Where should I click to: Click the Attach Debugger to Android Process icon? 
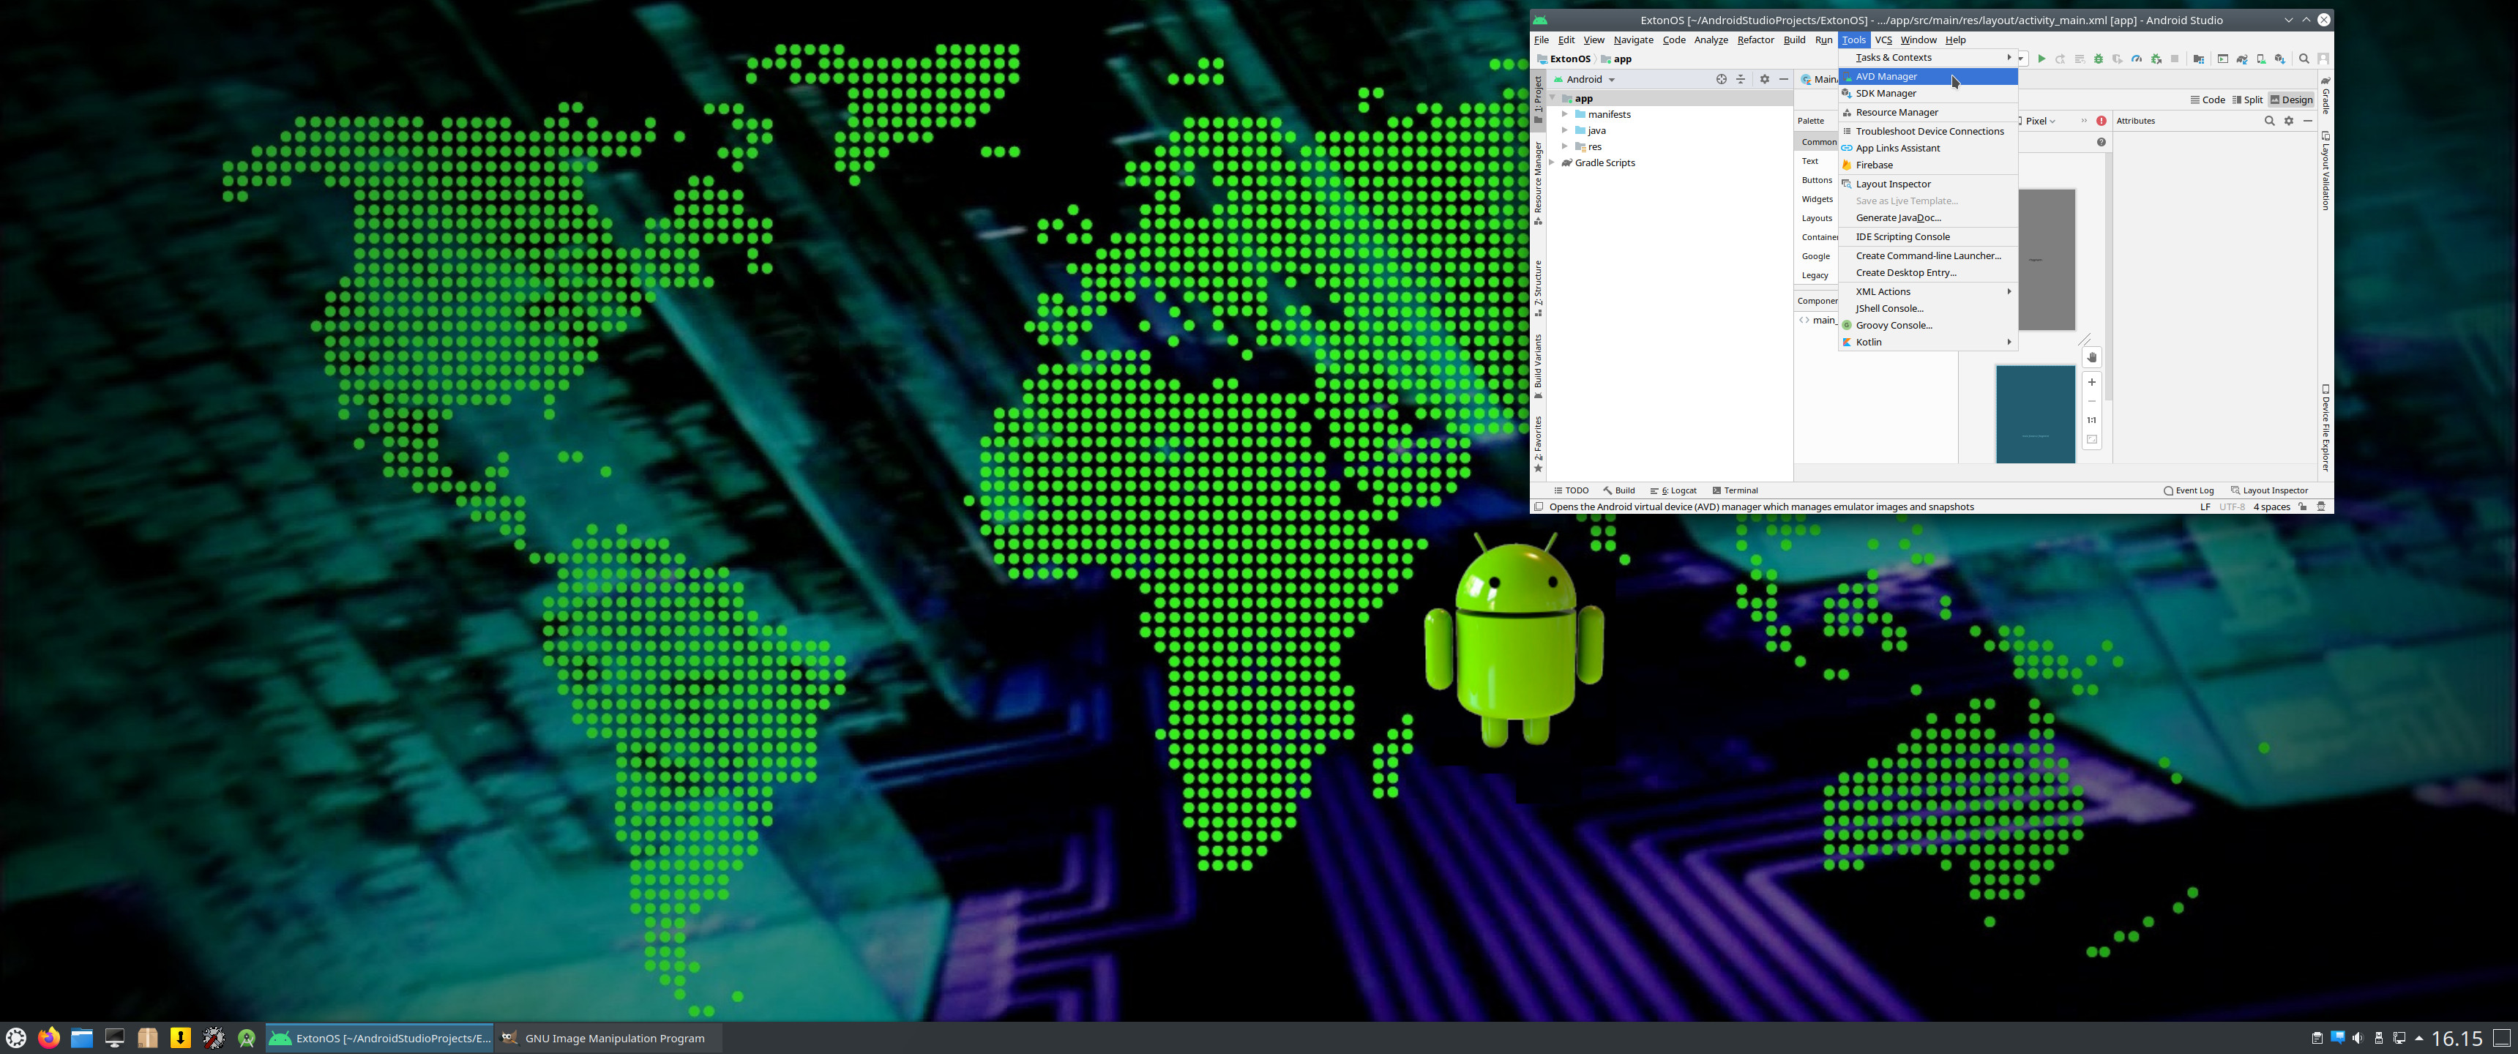click(2156, 59)
